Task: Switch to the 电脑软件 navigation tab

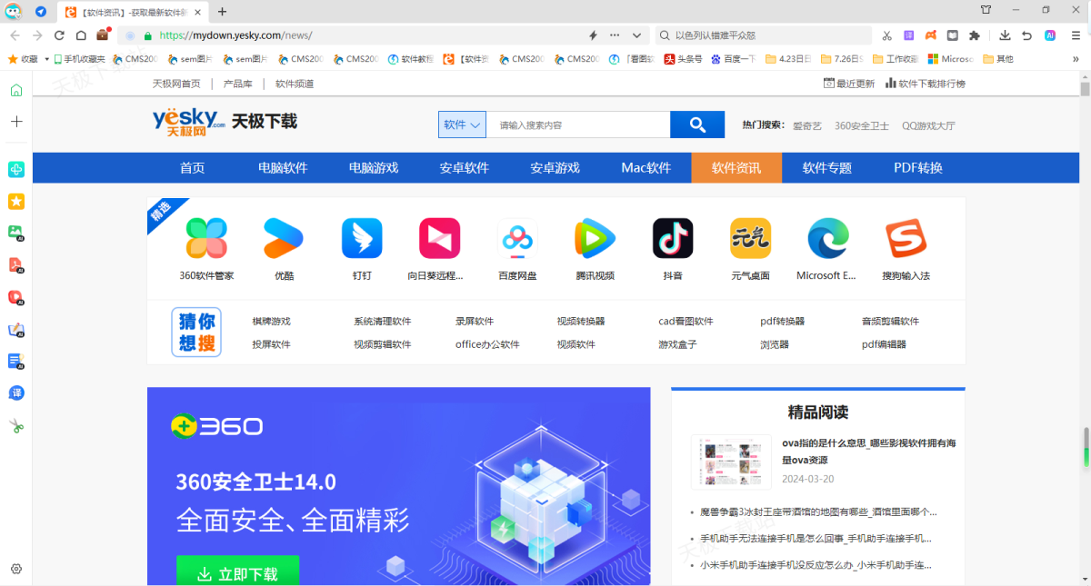Action: pos(283,168)
